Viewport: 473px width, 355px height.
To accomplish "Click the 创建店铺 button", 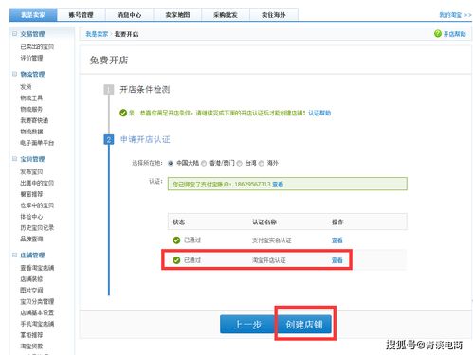I will (x=304, y=324).
